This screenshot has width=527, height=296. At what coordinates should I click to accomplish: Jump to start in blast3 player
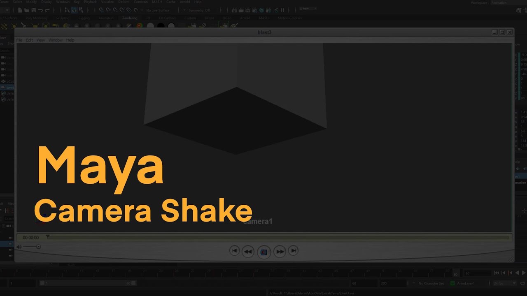click(234, 250)
